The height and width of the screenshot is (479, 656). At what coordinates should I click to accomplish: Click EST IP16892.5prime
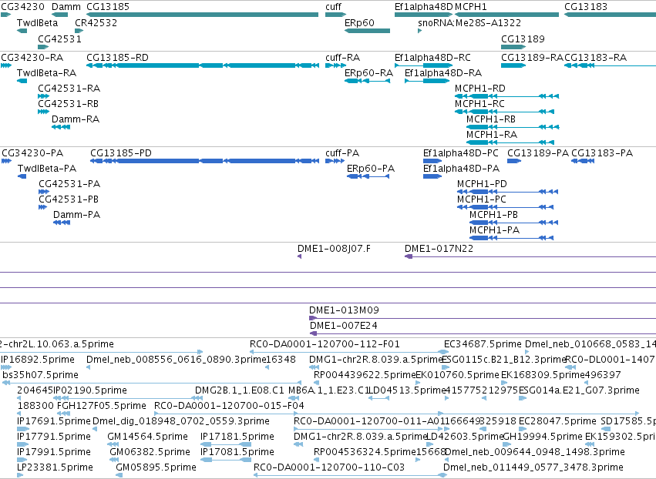point(38,360)
